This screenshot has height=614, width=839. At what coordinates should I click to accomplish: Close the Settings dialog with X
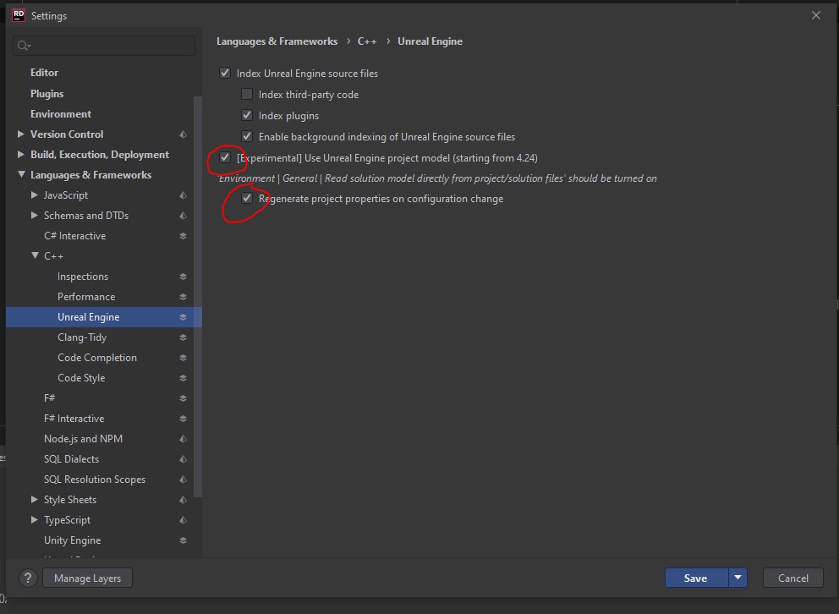[x=816, y=15]
